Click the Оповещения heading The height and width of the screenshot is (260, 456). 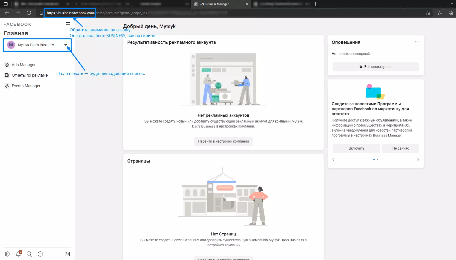tap(346, 42)
